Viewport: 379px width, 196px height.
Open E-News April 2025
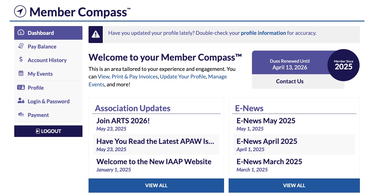click(267, 141)
